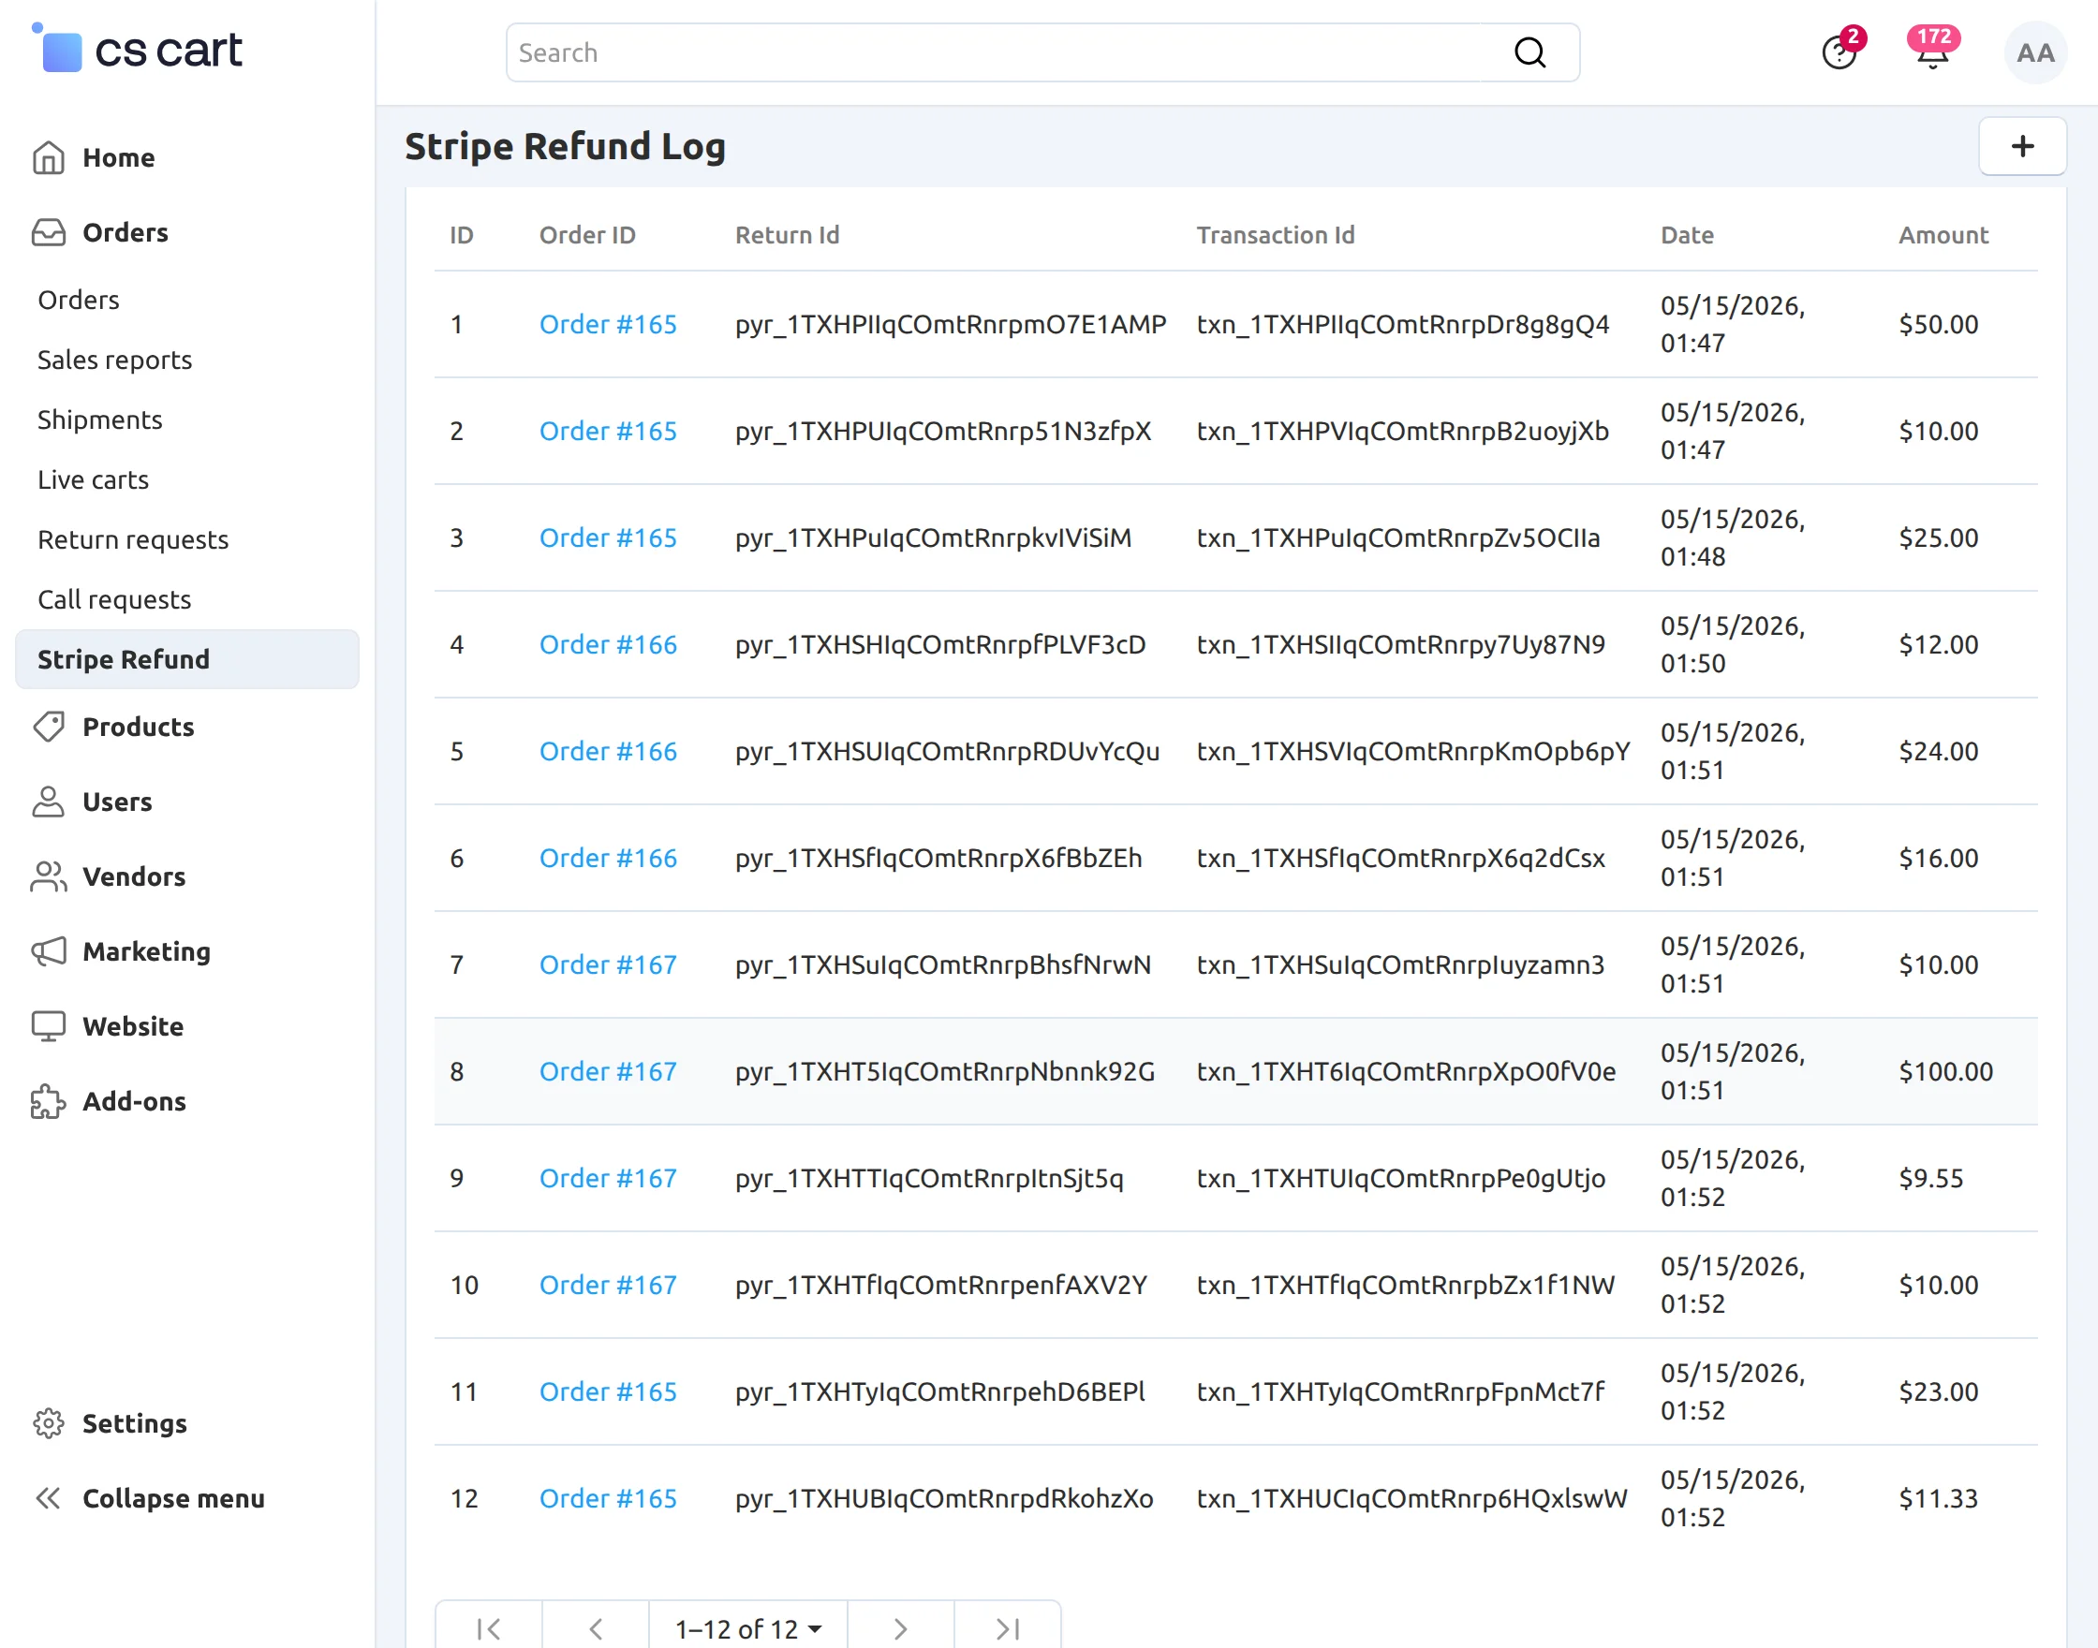The height and width of the screenshot is (1648, 2098).
Task: Click the Marketing megaphone icon
Action: [x=49, y=951]
